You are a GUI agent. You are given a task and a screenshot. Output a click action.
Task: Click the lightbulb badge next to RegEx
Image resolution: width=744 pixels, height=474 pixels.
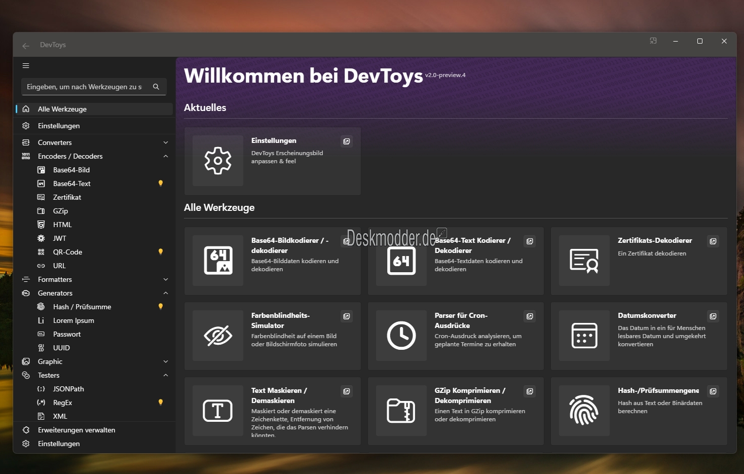click(161, 403)
